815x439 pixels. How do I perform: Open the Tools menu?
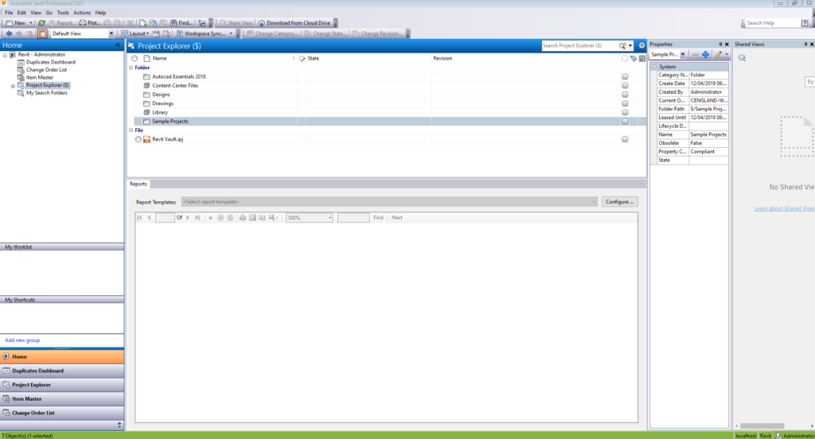[63, 13]
